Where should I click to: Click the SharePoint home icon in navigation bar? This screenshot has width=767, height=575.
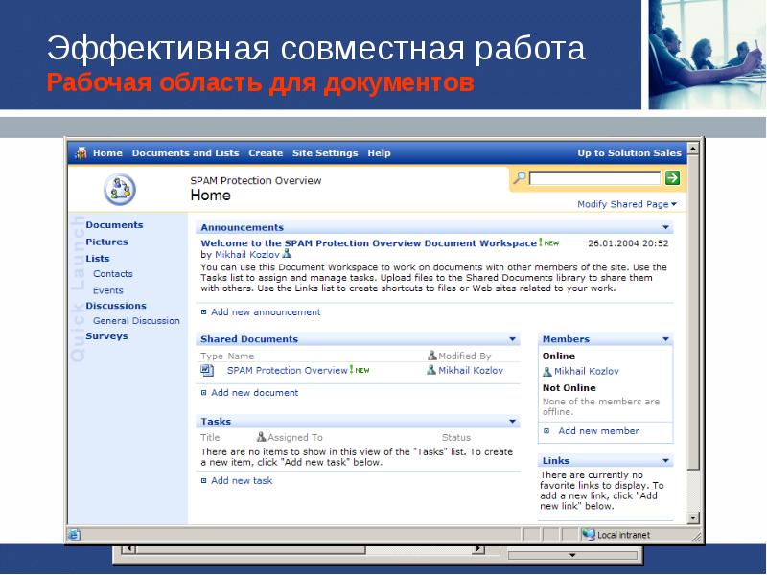click(x=81, y=152)
